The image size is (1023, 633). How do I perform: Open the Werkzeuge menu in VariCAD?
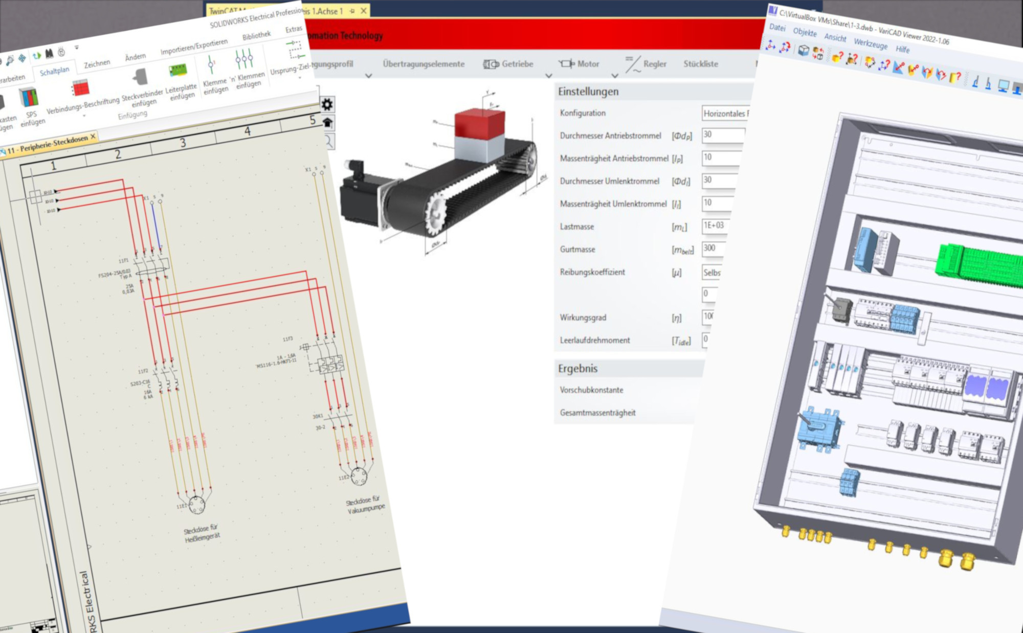tap(870, 43)
